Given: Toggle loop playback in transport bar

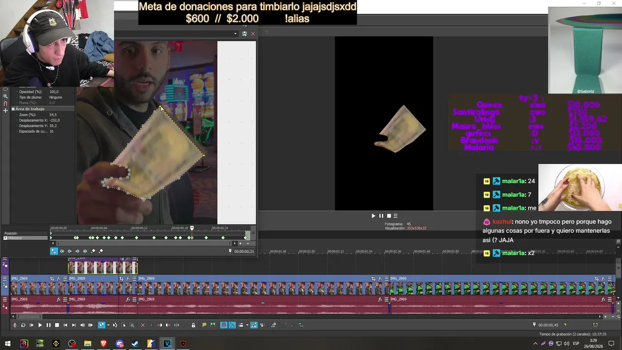Looking at the screenshot, I should click(23, 325).
